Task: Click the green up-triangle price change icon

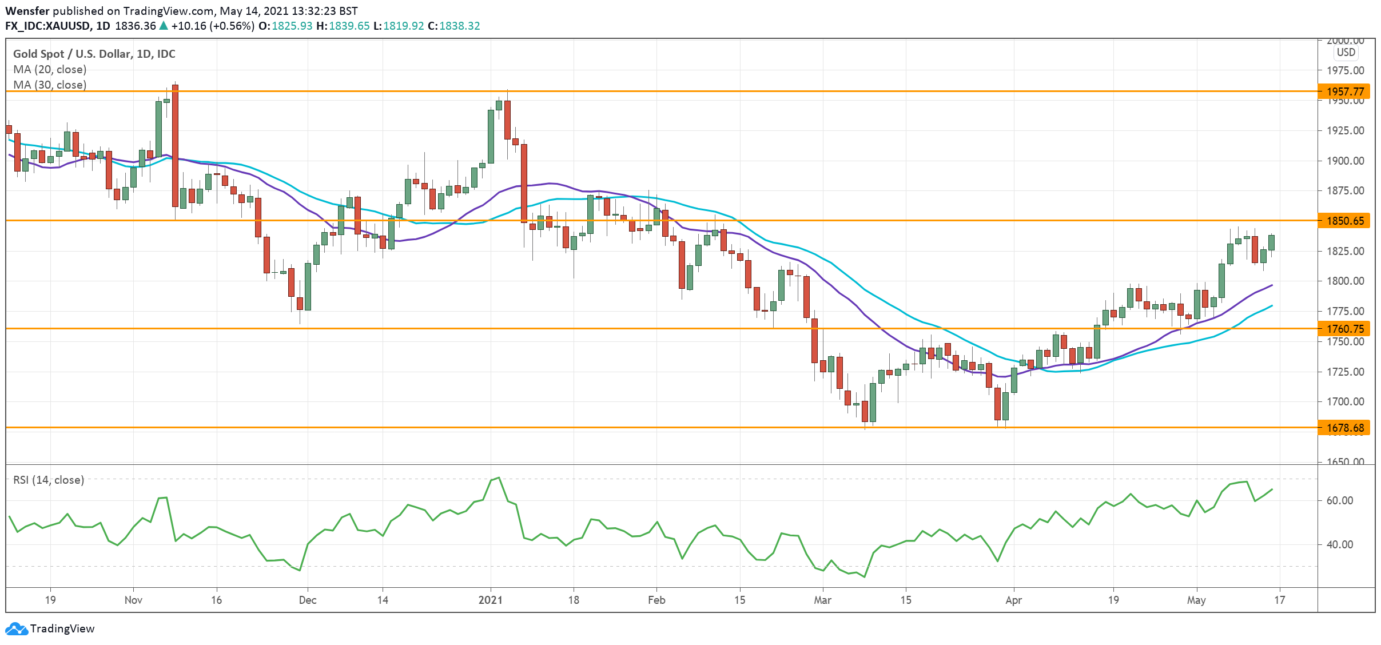Action: (x=164, y=26)
